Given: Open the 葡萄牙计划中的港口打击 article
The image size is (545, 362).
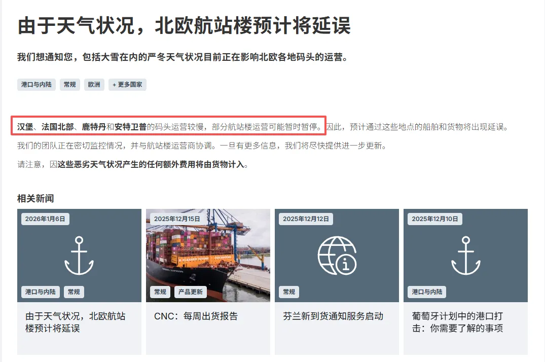Looking at the screenshot, I should (x=457, y=322).
